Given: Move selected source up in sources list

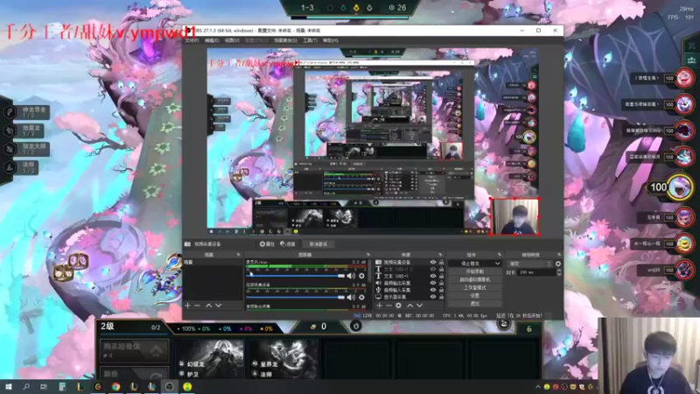Looking at the screenshot, I should click(x=409, y=306).
